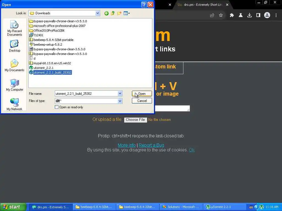Bookmark this page with star icon
The image size is (282, 211).
(x=221, y=15)
